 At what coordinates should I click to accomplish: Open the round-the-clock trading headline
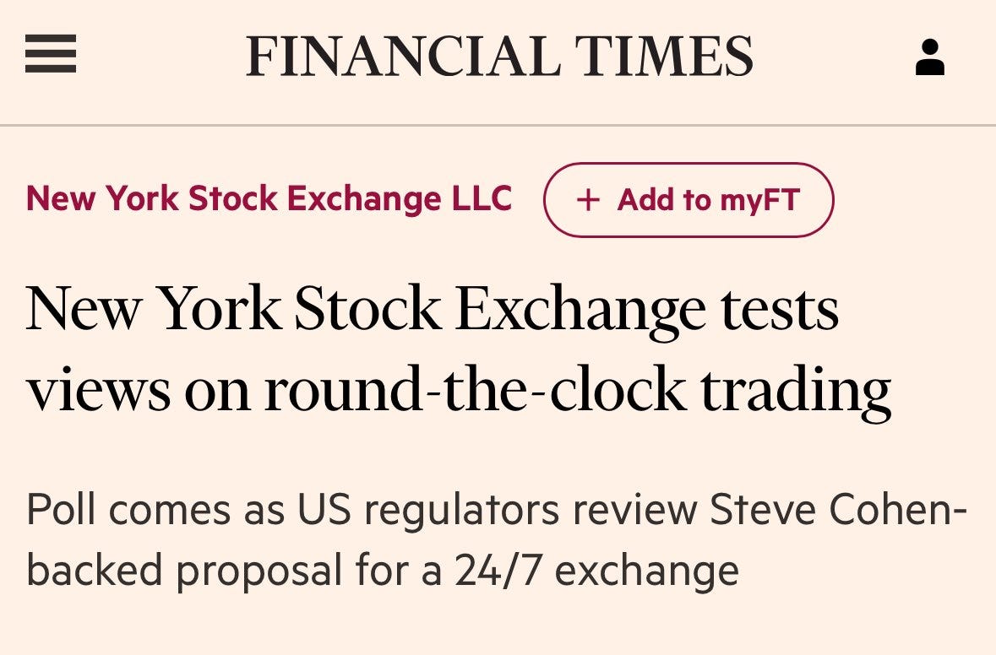tap(458, 350)
